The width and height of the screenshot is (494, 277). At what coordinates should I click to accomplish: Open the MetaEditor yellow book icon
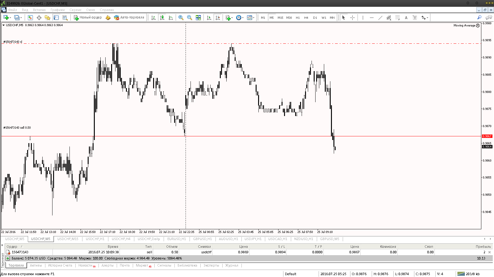[x=108, y=18]
